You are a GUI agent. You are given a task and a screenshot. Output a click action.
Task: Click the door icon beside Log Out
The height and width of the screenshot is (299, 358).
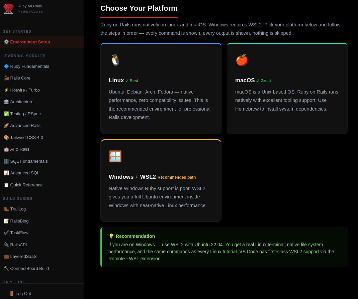click(x=12, y=294)
